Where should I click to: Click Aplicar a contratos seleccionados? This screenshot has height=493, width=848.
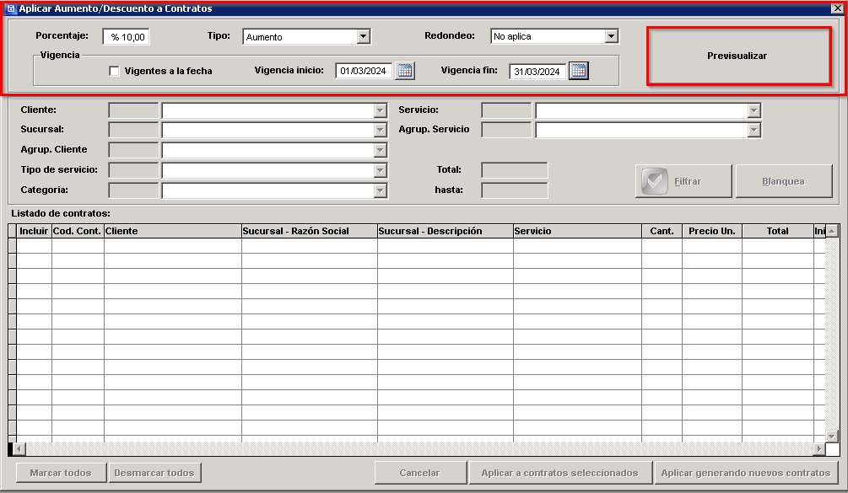coord(559,473)
